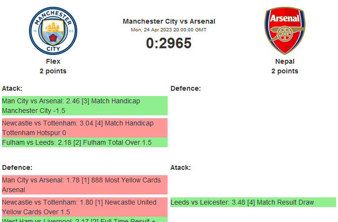Click the left Atack heading at top
This screenshot has width=338, height=222.
click(x=12, y=88)
